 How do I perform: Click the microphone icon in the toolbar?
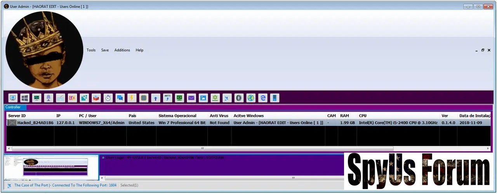(49, 98)
